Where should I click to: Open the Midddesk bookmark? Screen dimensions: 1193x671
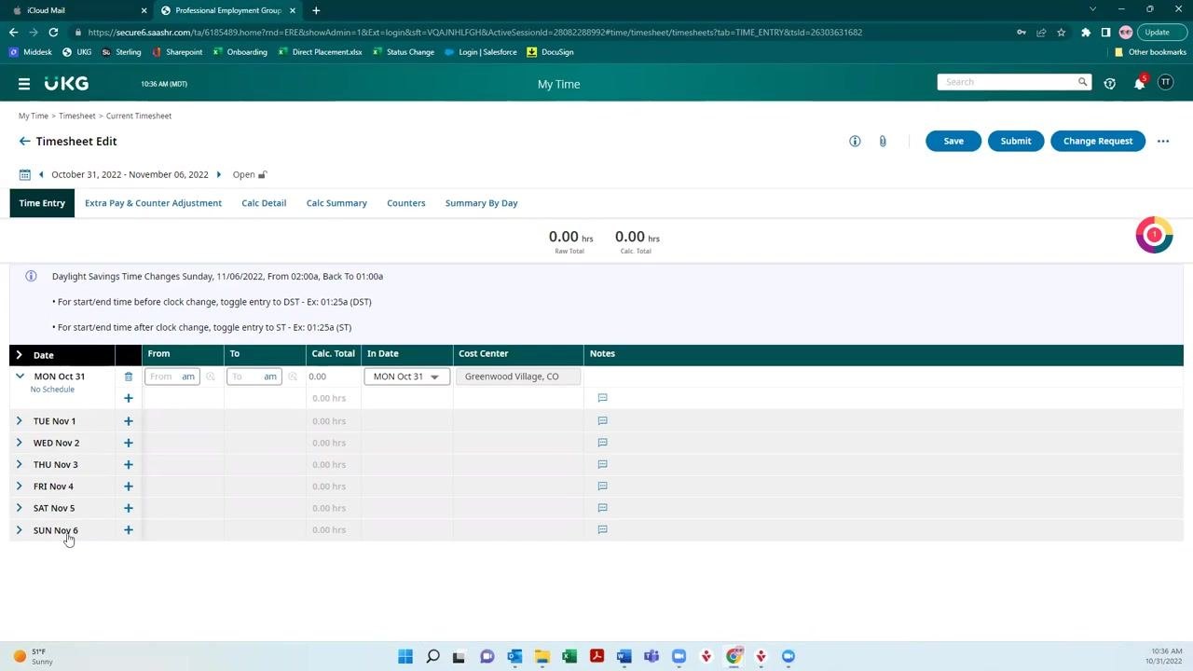[x=31, y=52]
